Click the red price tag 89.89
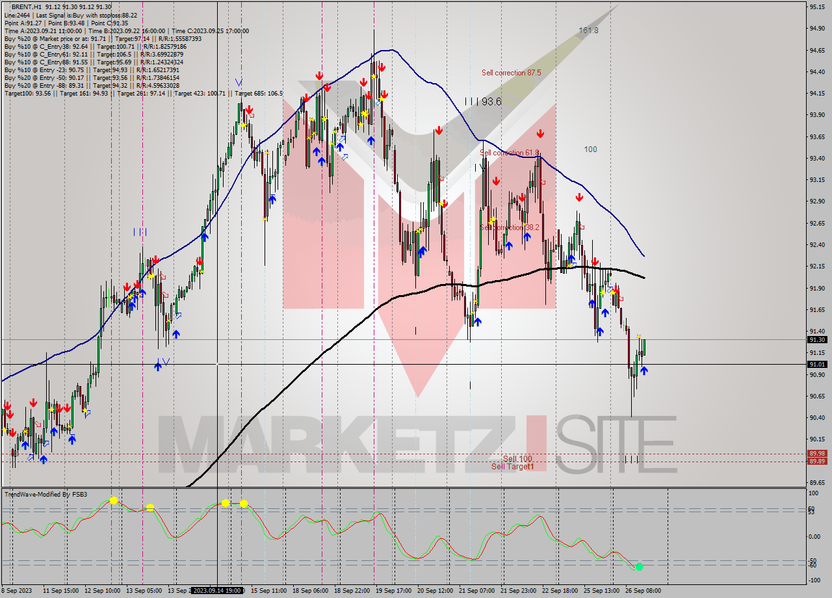The width and height of the screenshot is (832, 598). (x=817, y=461)
